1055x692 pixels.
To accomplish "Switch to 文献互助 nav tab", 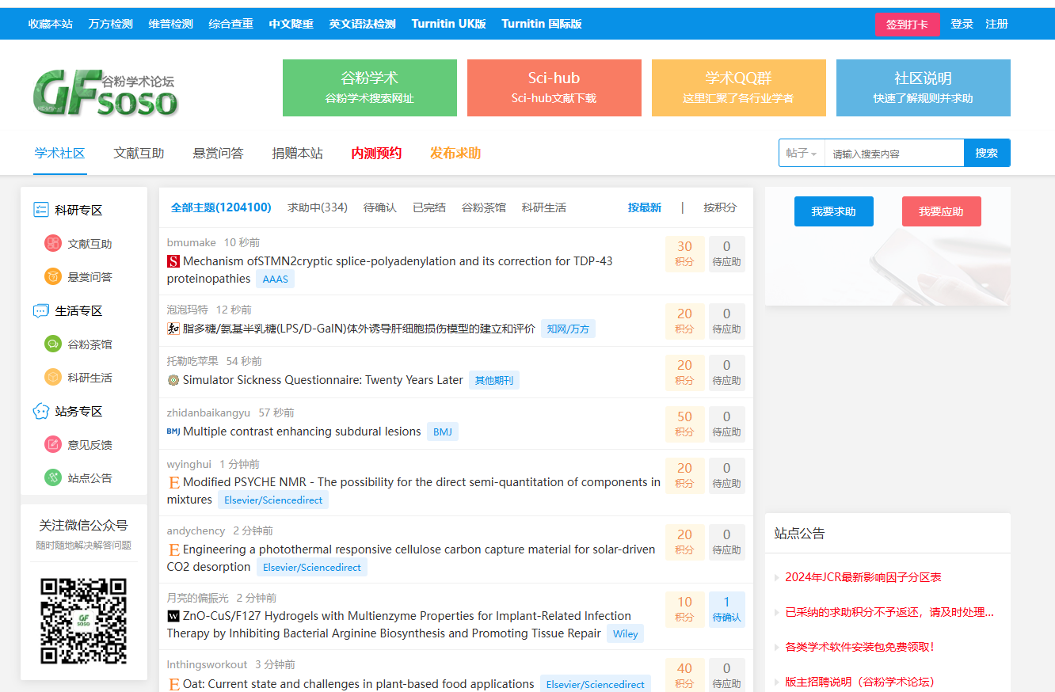I will point(139,153).
